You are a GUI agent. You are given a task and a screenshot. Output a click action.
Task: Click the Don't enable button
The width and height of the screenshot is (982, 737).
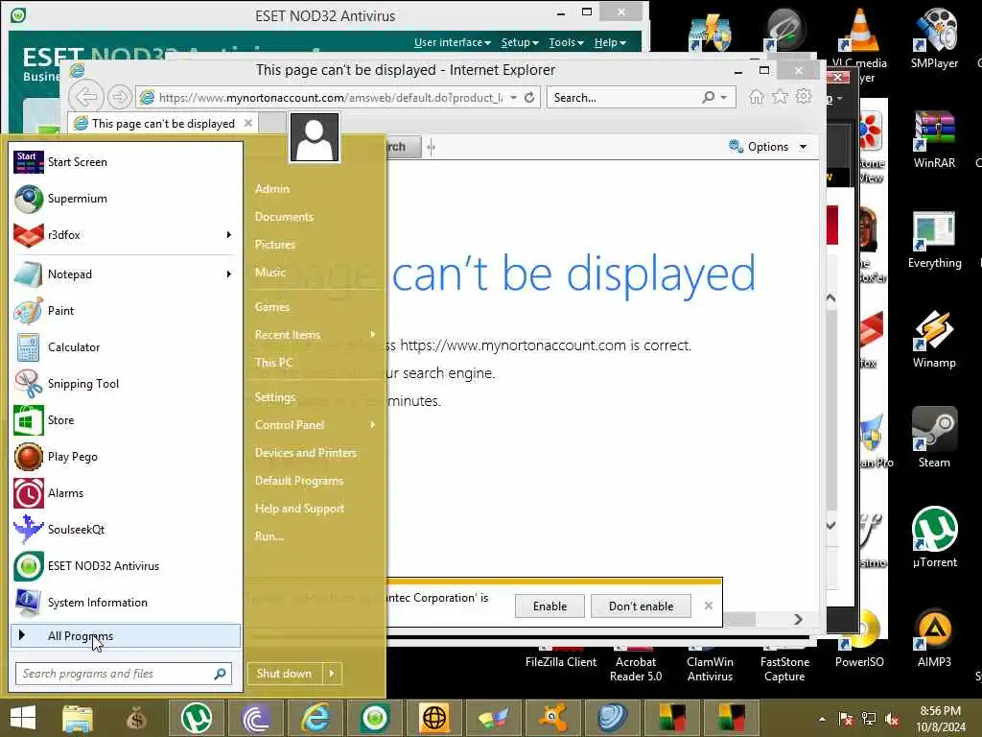pyautogui.click(x=641, y=606)
